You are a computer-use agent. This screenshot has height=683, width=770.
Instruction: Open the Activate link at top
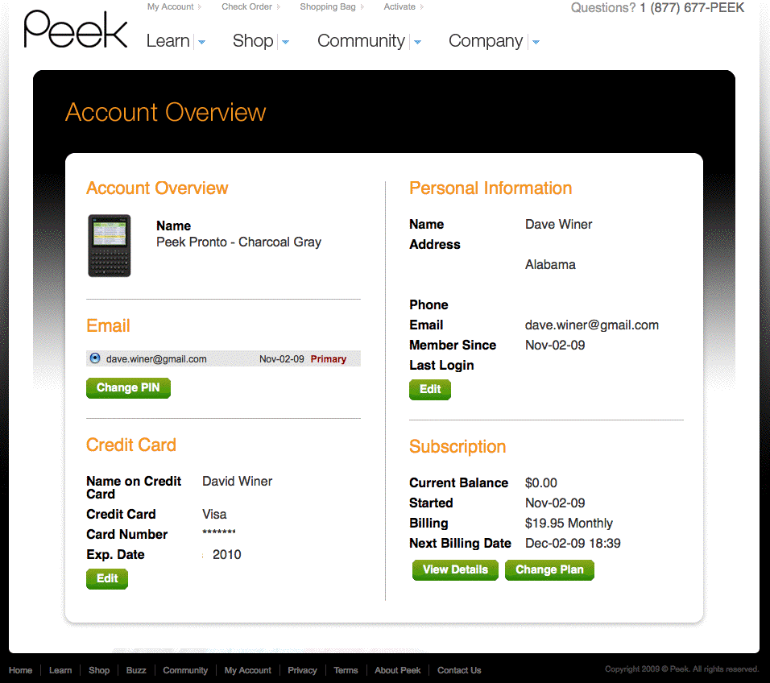(399, 7)
